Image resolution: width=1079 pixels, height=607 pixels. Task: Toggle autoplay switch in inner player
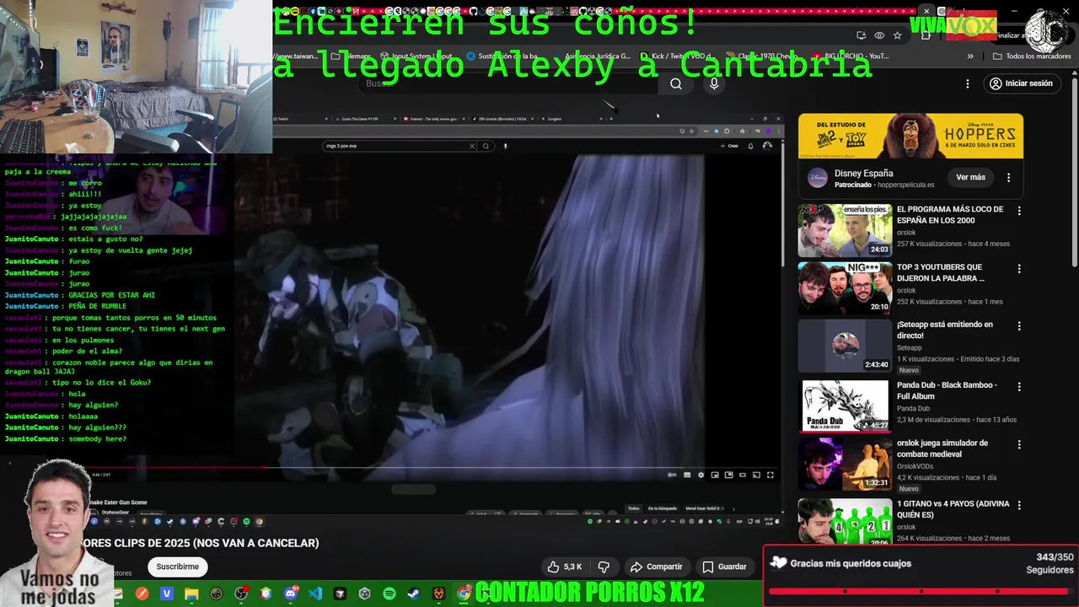click(x=672, y=475)
